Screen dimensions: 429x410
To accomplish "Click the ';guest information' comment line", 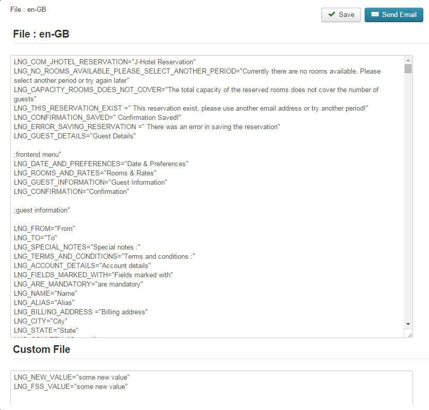I will tap(42, 210).
